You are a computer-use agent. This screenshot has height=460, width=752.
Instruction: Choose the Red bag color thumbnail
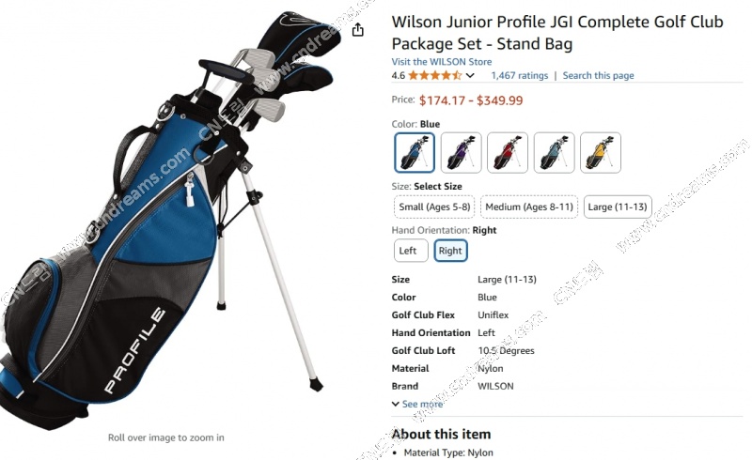pyautogui.click(x=508, y=153)
